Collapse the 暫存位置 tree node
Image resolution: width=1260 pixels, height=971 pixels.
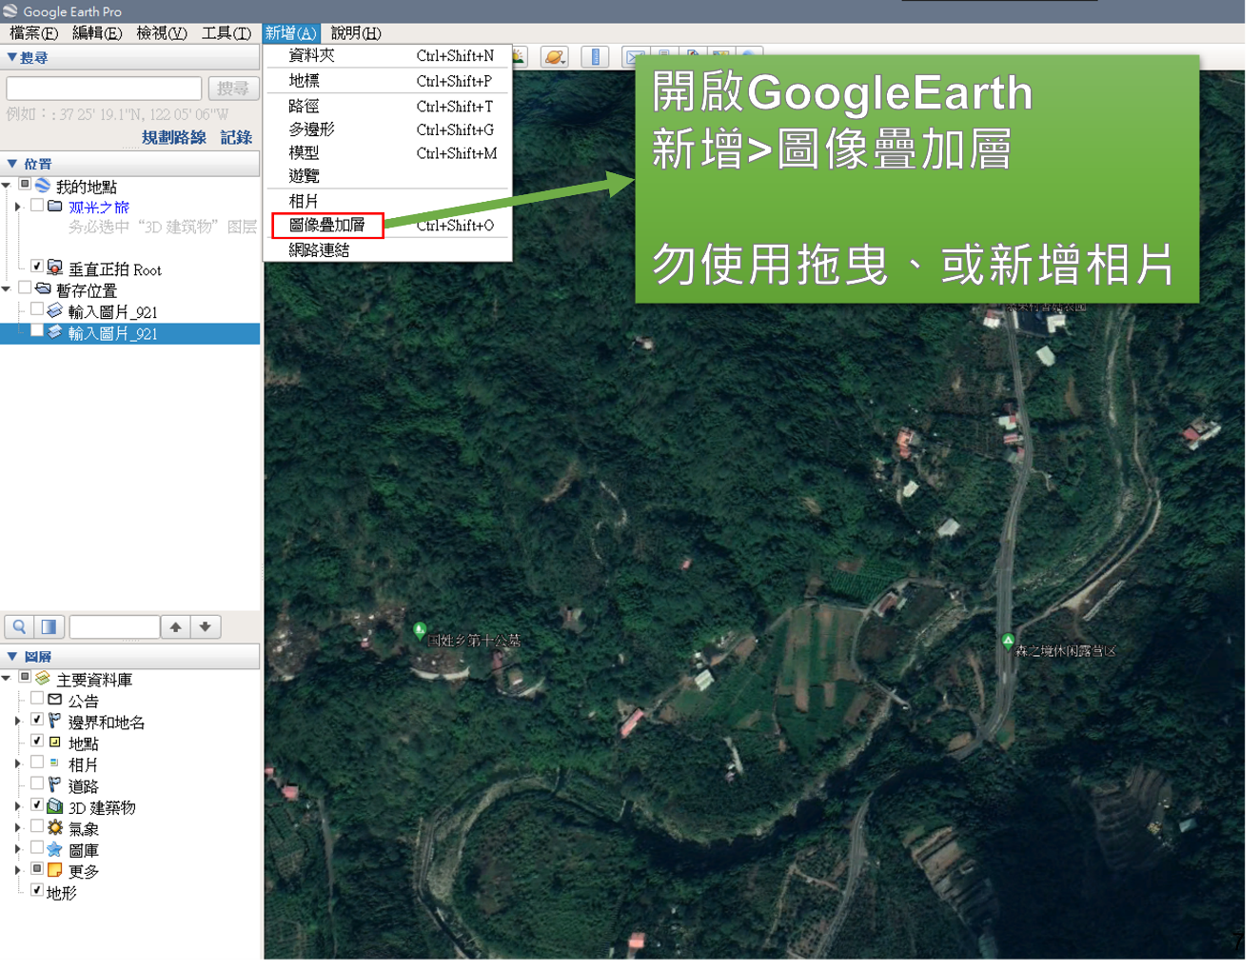point(6,288)
